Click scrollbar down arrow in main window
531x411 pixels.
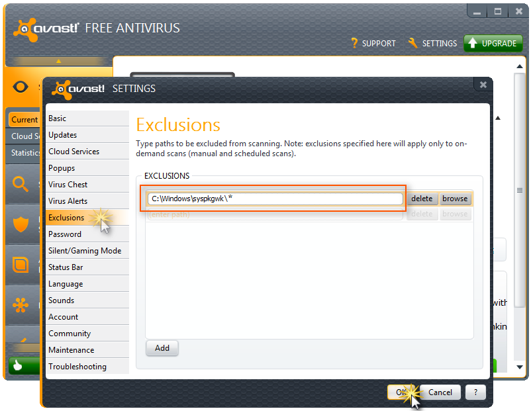coord(520,367)
